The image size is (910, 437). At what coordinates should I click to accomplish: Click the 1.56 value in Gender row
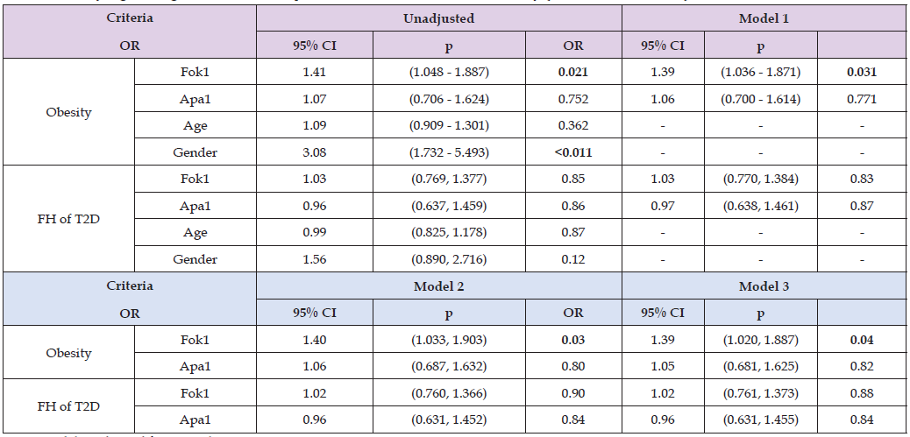[x=314, y=259]
